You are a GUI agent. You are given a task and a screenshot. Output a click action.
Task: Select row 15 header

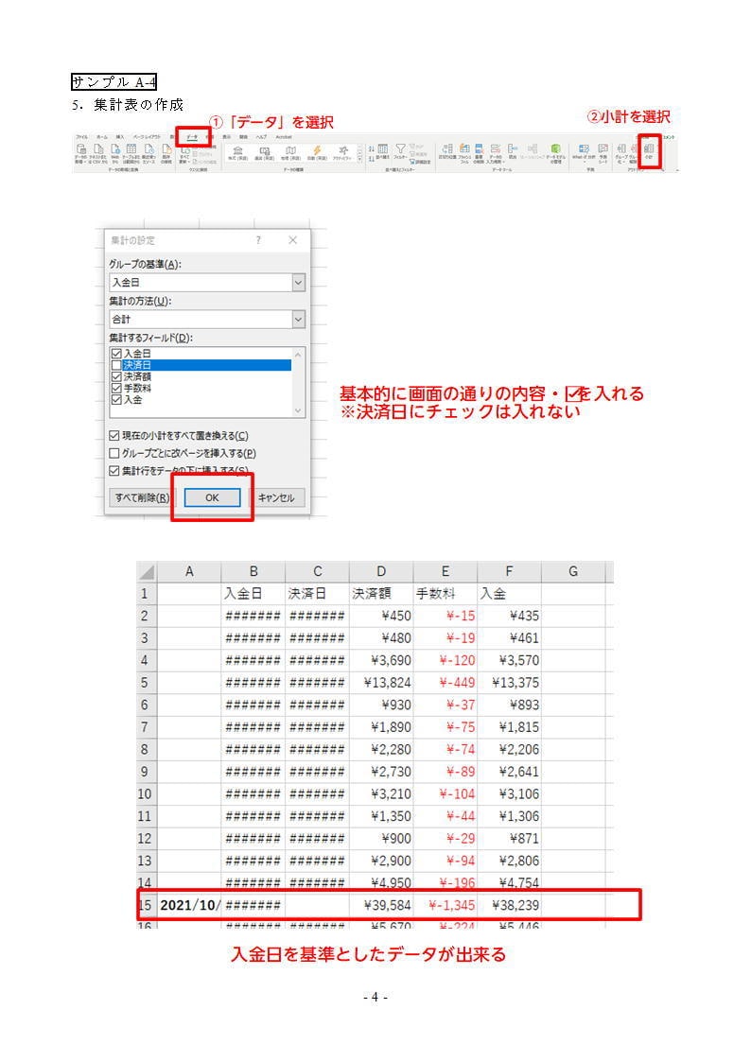pyautogui.click(x=145, y=905)
